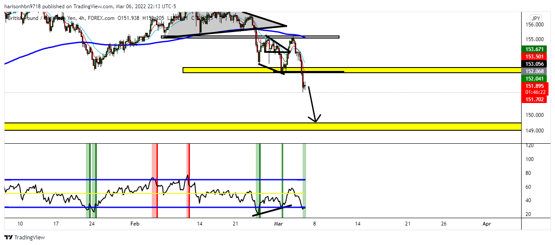The width and height of the screenshot is (555, 245).
Task: Click the Feb label on time axis
Action: (135, 224)
